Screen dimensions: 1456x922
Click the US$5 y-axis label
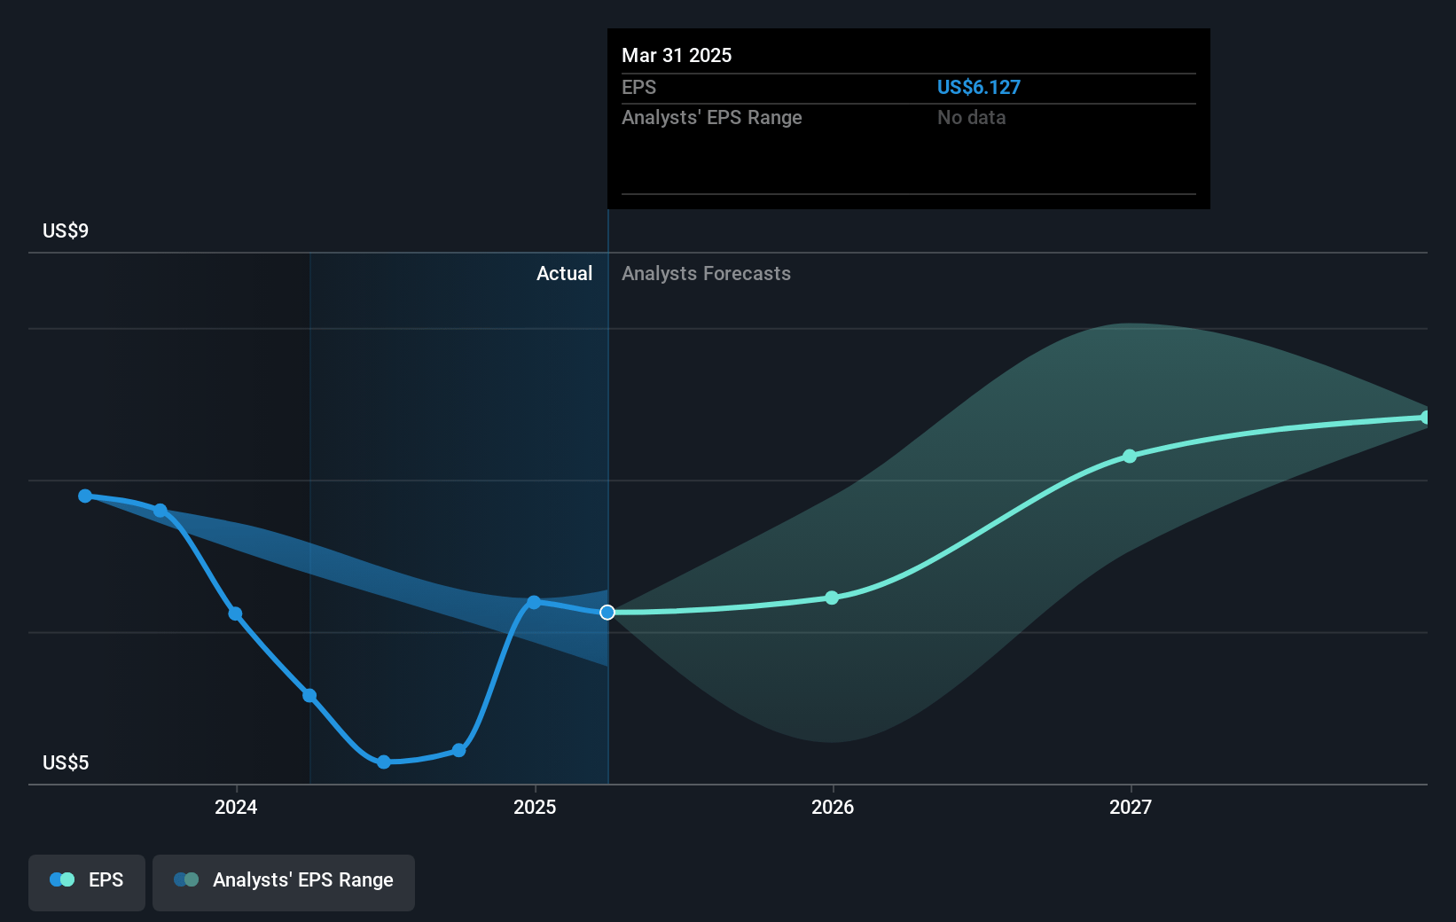click(66, 762)
